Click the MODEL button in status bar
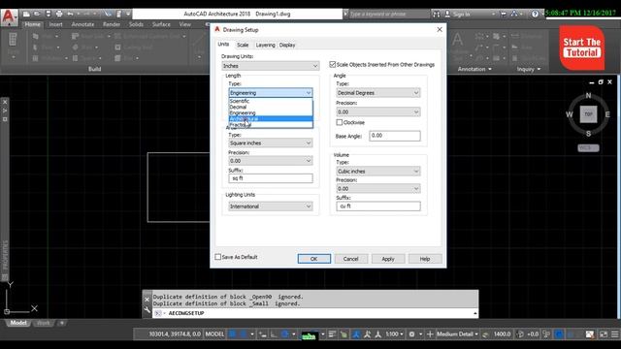 [214, 333]
